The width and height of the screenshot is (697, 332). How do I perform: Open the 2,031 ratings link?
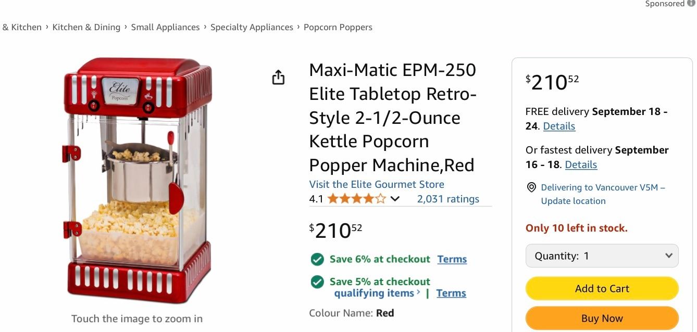448,199
